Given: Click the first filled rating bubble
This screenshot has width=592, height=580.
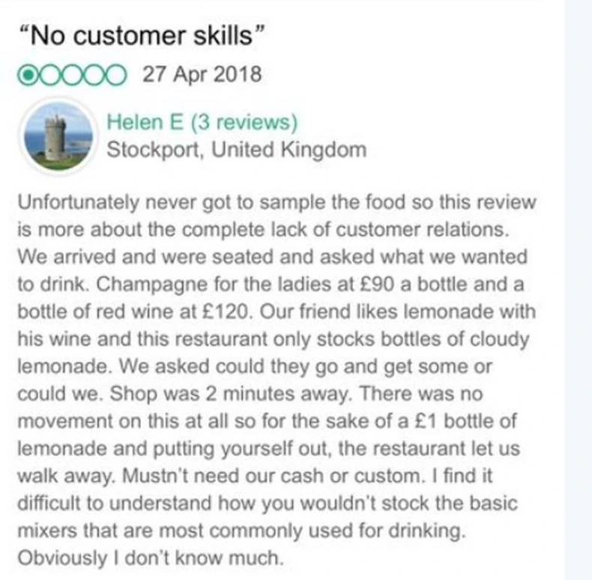Looking at the screenshot, I should pos(26,75).
